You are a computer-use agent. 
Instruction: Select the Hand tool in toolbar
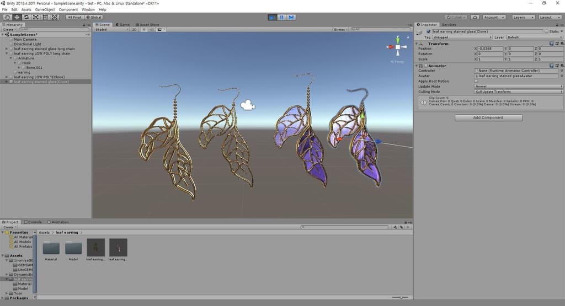coord(7,17)
